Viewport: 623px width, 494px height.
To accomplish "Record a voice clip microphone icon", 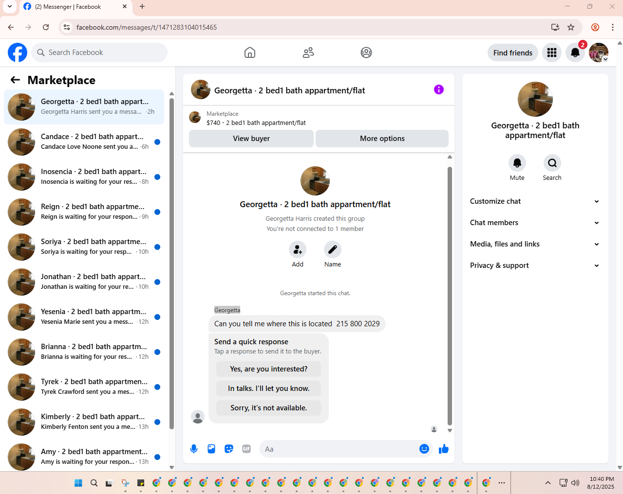I will point(194,449).
